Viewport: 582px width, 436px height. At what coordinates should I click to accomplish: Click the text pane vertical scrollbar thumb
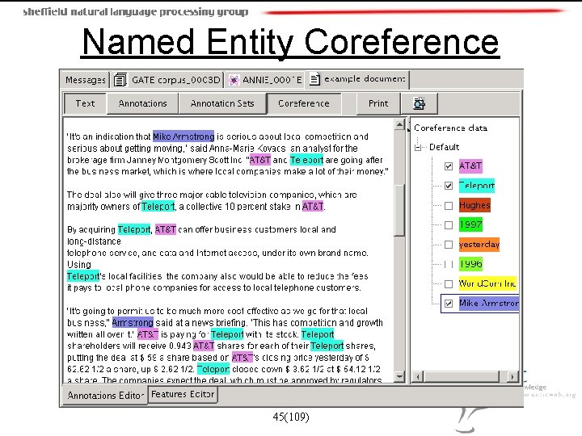pyautogui.click(x=399, y=210)
